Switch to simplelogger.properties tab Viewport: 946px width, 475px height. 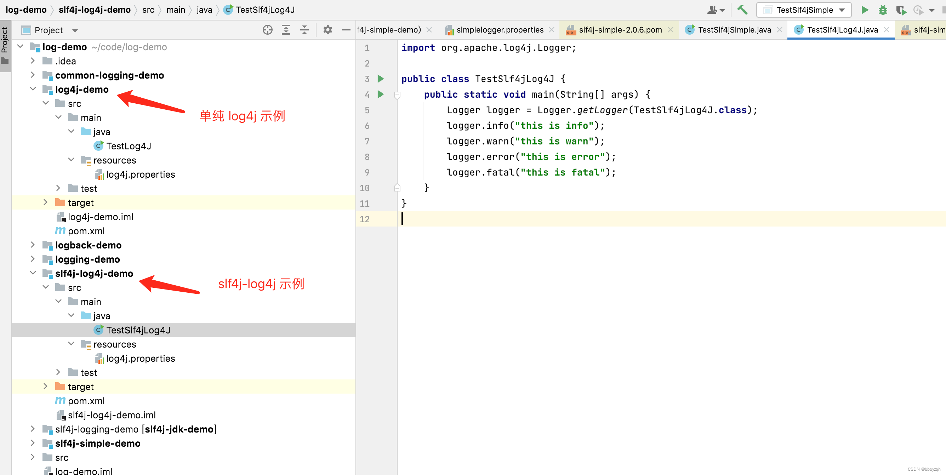point(500,30)
